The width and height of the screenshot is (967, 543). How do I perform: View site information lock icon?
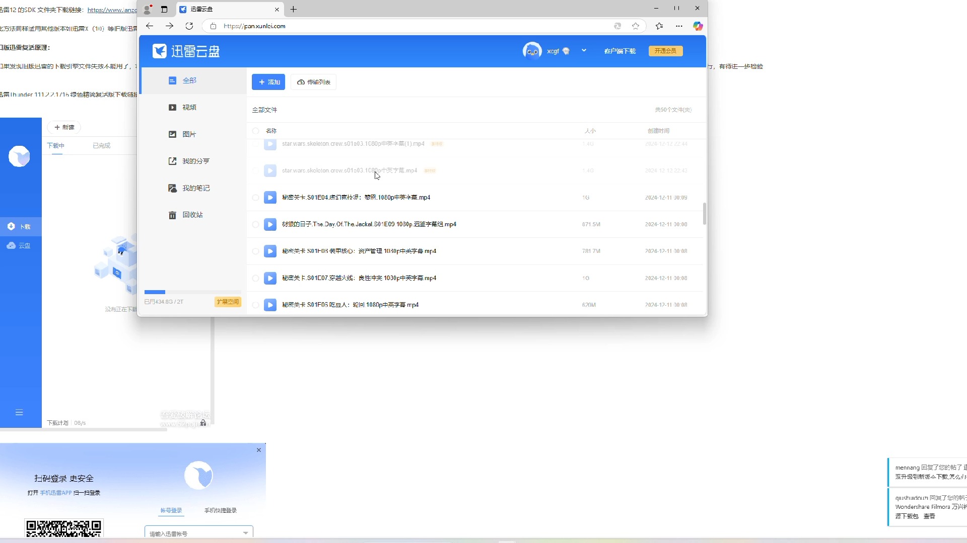tap(213, 26)
